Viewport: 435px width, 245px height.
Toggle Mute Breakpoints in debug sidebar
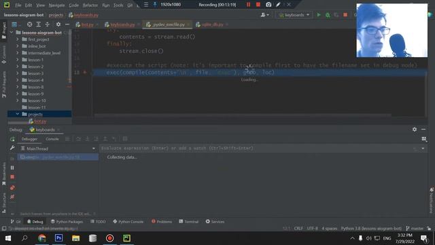(x=12, y=197)
